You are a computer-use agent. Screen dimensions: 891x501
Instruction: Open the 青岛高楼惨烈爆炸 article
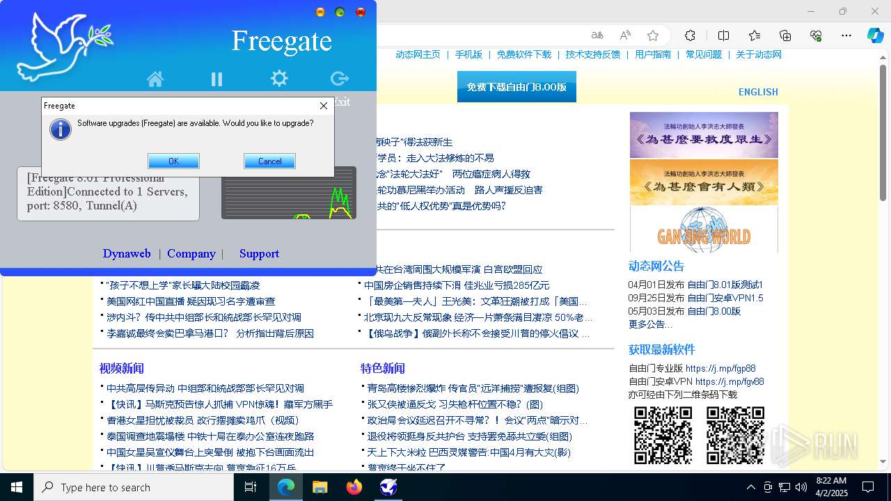[473, 388]
